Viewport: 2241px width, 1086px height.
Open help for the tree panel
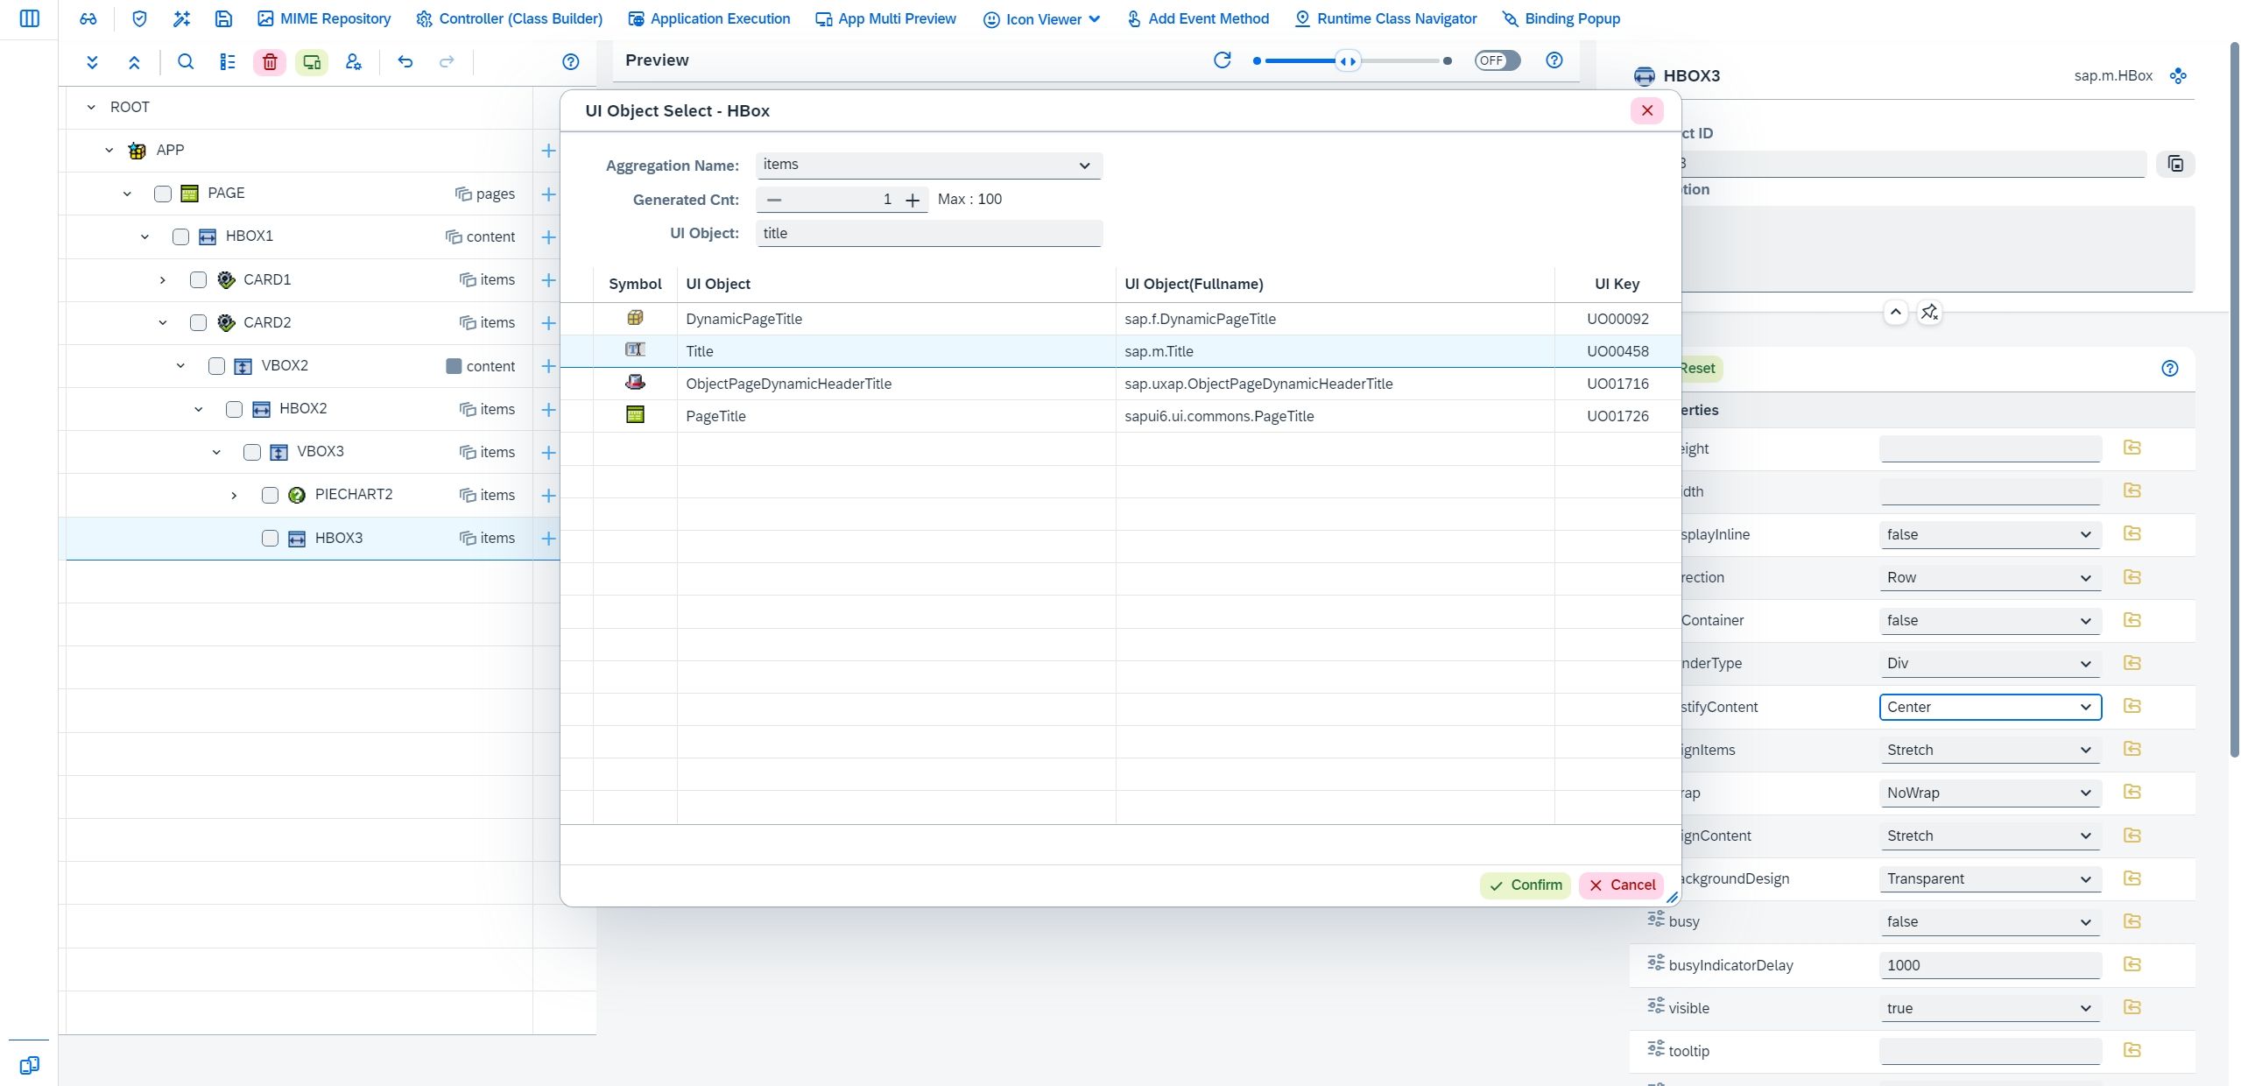click(571, 61)
